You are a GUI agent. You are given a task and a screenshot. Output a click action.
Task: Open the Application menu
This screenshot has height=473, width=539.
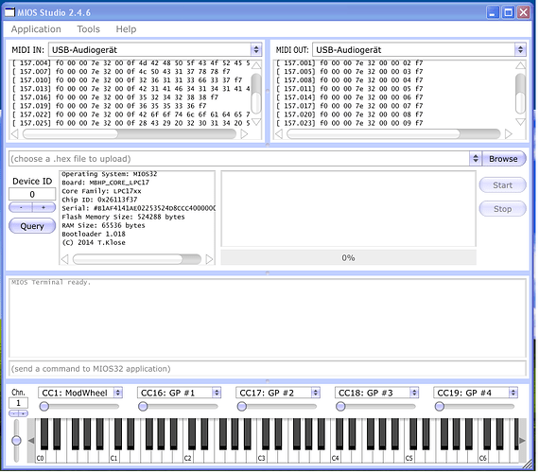(36, 29)
